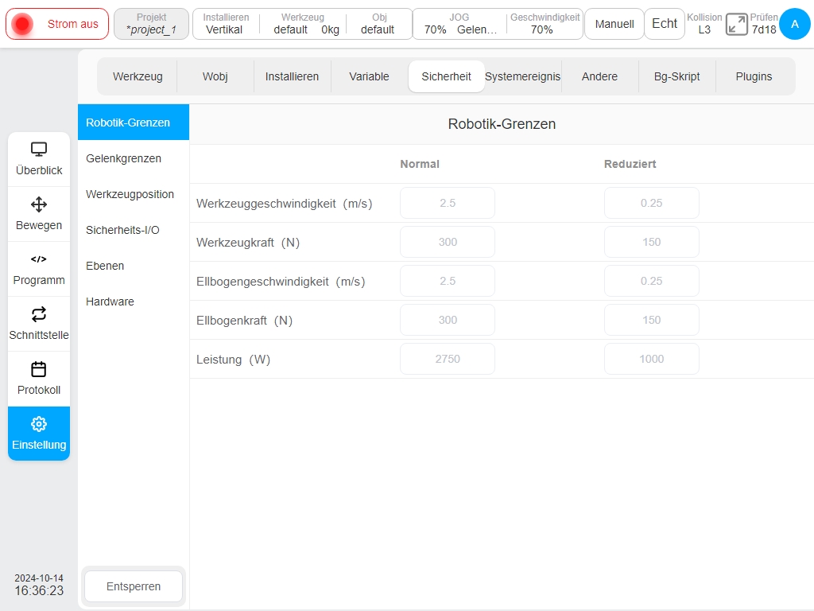Toggle the Echt real-mode button

(x=664, y=24)
